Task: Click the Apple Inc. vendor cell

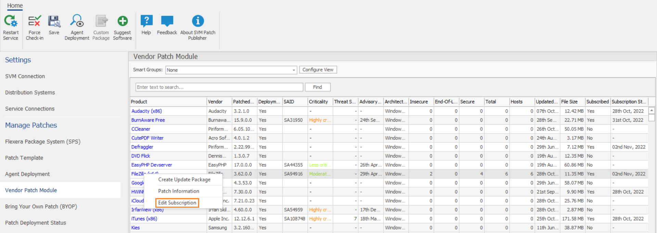Action: pyautogui.click(x=219, y=219)
